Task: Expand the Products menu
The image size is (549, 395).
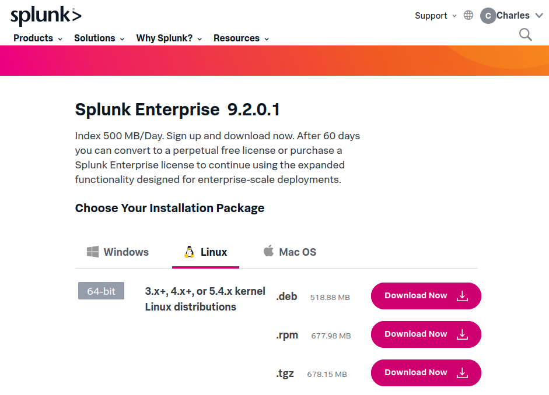Action: [x=38, y=38]
